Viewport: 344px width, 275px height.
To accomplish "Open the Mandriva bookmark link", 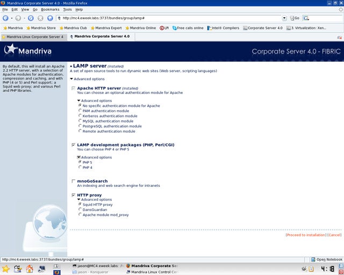I will pyautogui.click(x=13, y=28).
